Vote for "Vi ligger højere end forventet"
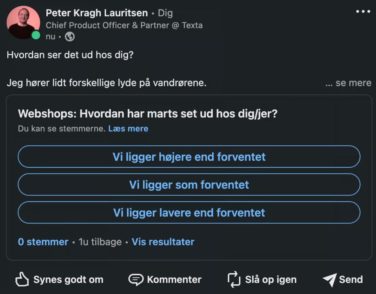Image resolution: width=376 pixels, height=294 pixels. point(189,157)
